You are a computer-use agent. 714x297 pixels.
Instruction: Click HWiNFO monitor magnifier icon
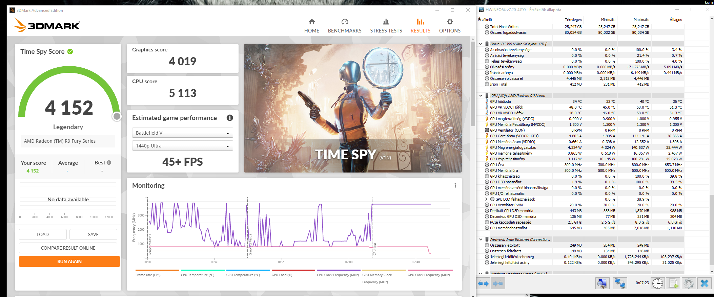pyautogui.click(x=602, y=283)
